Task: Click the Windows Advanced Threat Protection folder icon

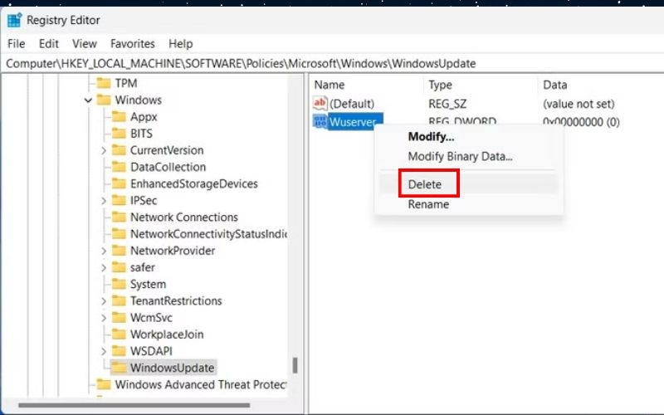Action: (104, 384)
